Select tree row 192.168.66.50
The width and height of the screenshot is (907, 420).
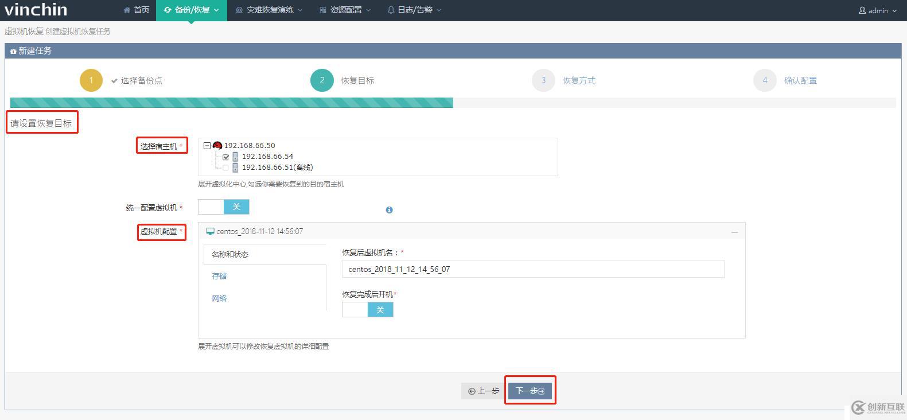(x=249, y=146)
